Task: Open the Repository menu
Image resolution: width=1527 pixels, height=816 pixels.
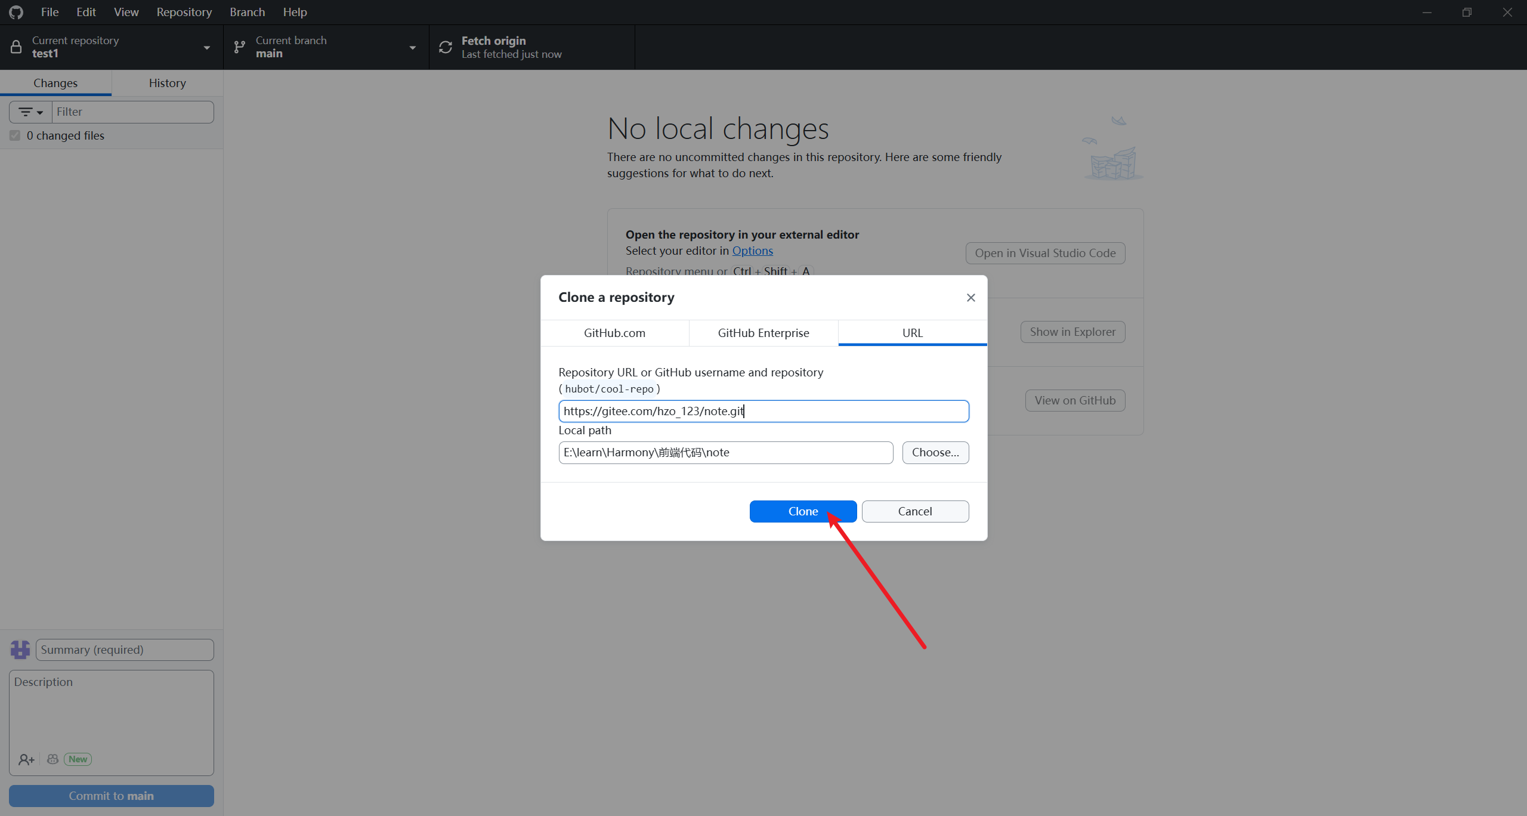Action: (x=184, y=12)
